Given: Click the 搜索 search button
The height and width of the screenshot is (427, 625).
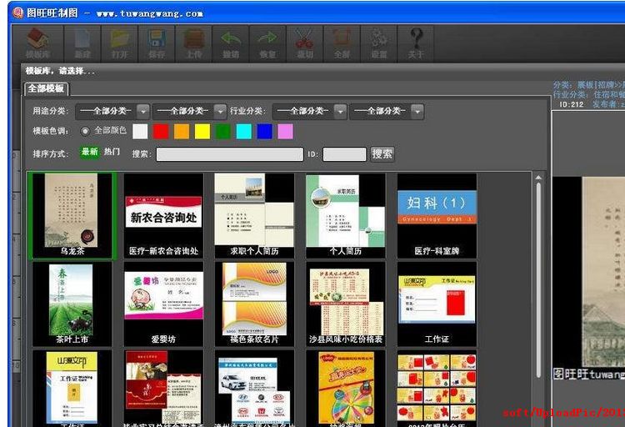Looking at the screenshot, I should [382, 153].
